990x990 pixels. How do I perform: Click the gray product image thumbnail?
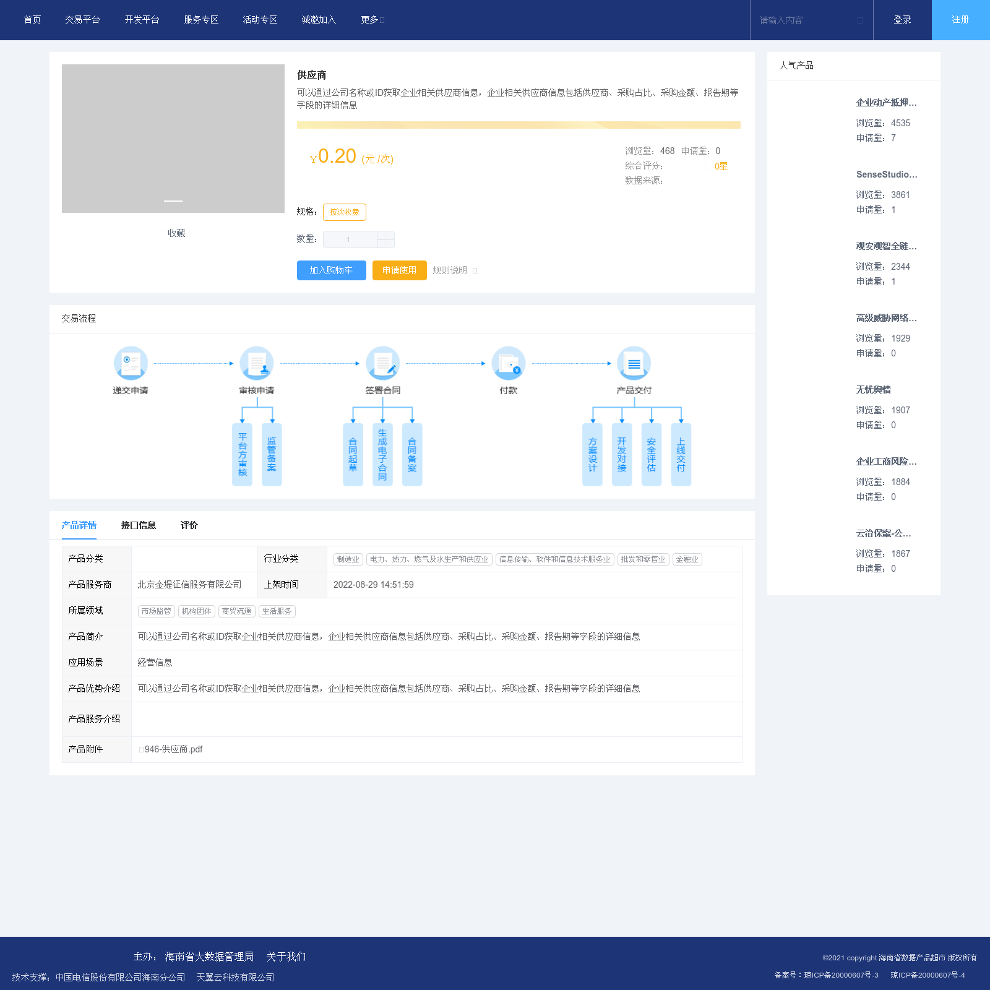click(x=173, y=139)
